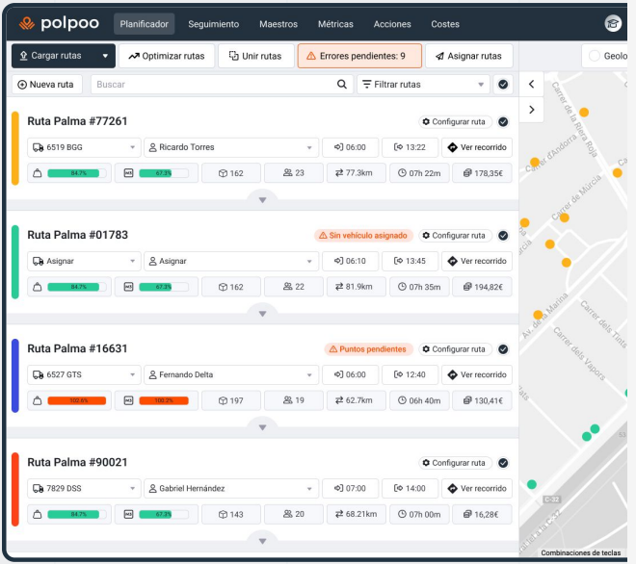
Task: Open the Métricas tab
Action: click(x=335, y=24)
